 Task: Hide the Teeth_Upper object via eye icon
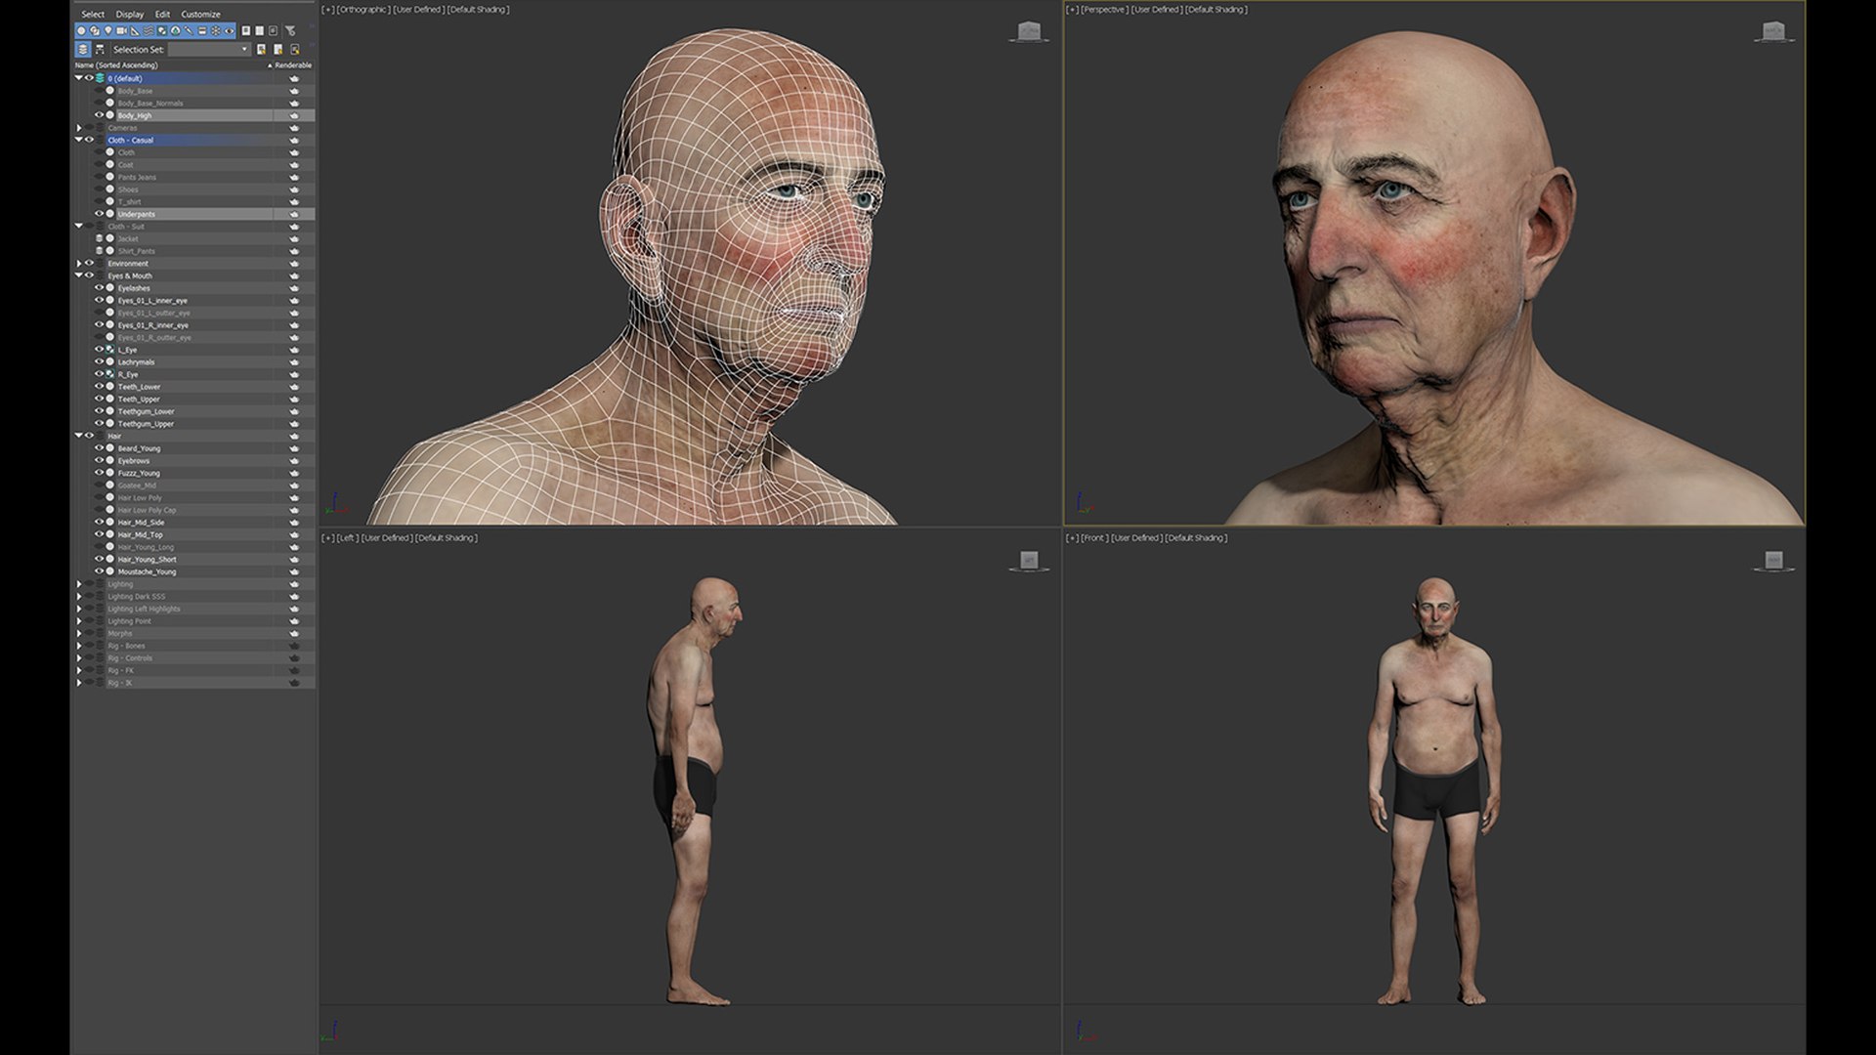click(x=99, y=399)
